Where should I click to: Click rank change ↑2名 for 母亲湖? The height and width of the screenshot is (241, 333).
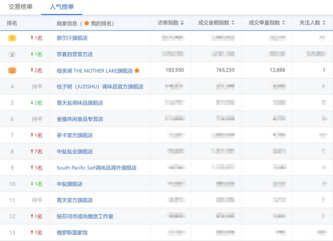coord(37,71)
